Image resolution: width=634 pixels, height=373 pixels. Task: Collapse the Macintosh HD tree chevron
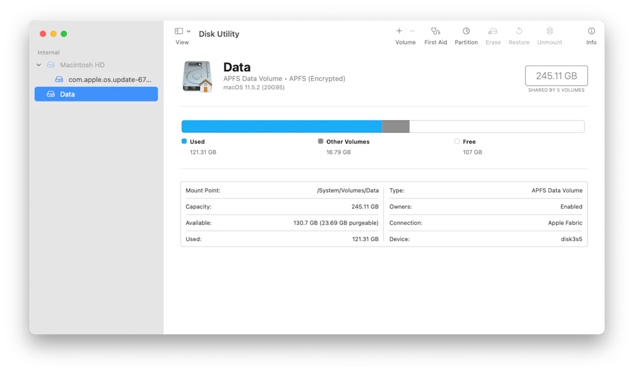point(39,64)
